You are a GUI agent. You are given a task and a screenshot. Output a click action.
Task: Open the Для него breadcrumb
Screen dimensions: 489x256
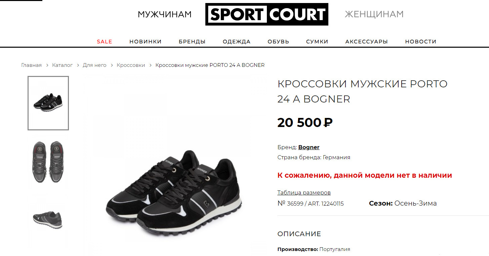[94, 65]
